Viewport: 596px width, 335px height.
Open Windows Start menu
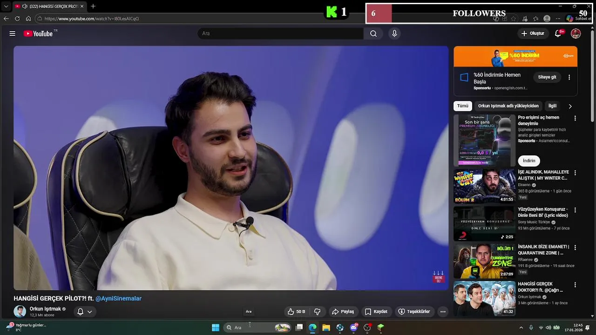216,328
